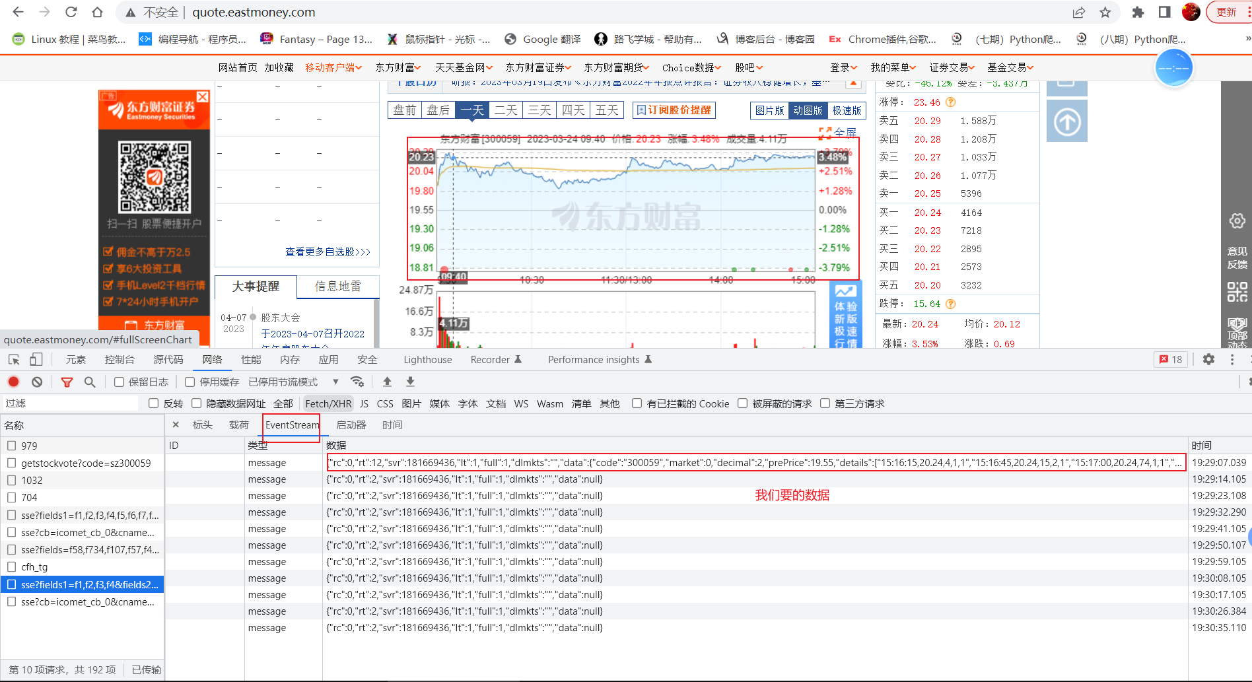
Task: Expand the 东方财富 site menu
Action: pyautogui.click(x=398, y=67)
